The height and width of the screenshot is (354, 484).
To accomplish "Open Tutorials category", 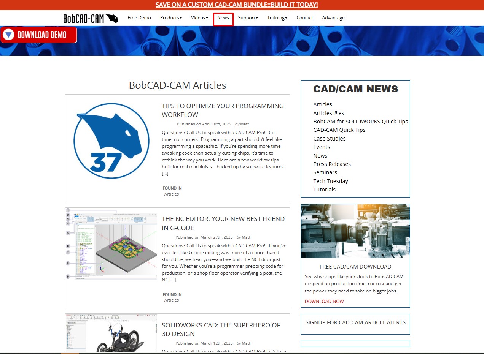I will [x=325, y=190].
